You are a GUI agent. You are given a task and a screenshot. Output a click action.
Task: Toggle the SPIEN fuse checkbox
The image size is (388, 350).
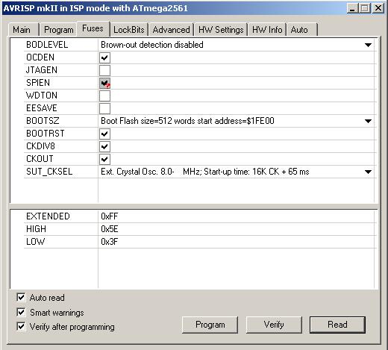pos(104,83)
